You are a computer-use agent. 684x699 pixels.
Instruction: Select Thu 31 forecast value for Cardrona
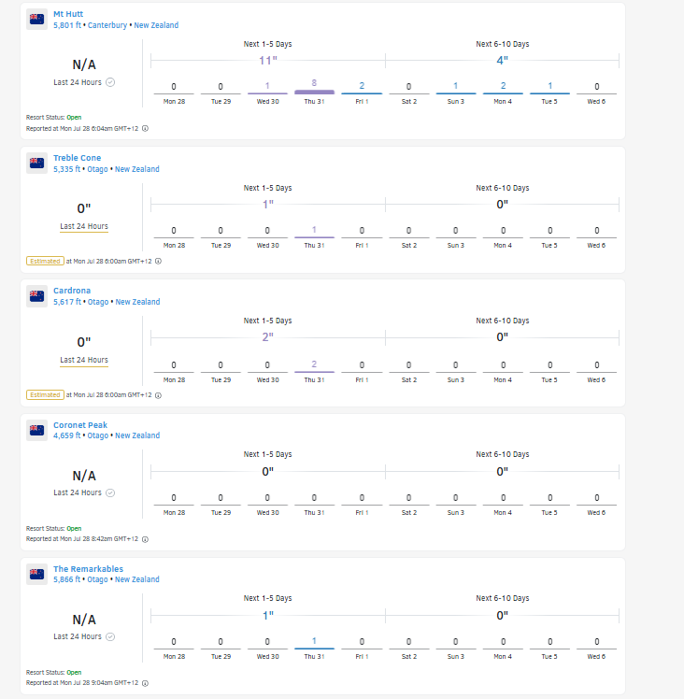[x=314, y=364]
